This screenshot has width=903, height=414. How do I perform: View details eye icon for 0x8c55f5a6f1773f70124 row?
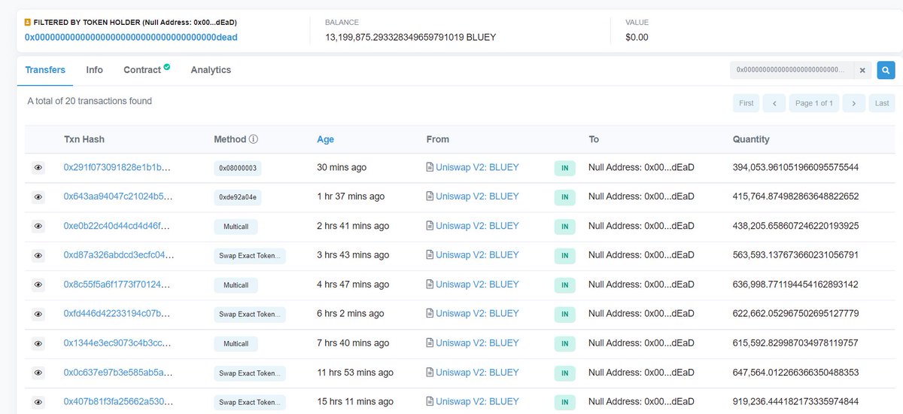pyautogui.click(x=38, y=285)
